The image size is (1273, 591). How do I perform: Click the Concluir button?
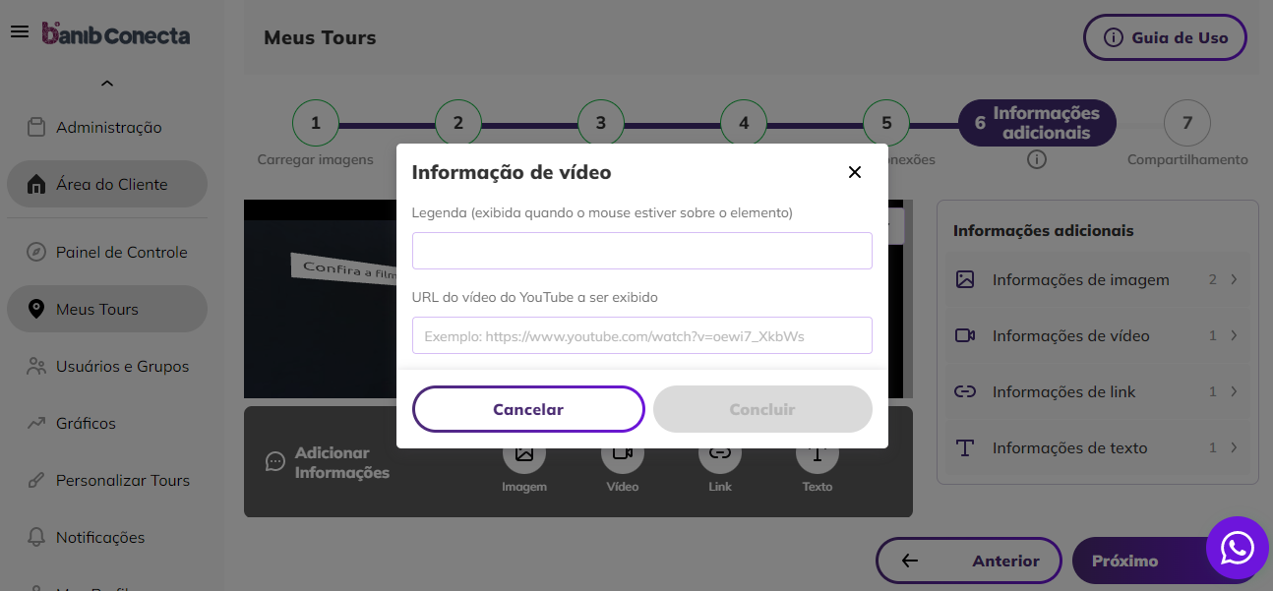pyautogui.click(x=762, y=409)
